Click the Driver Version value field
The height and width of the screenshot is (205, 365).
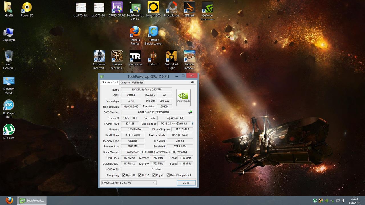pos(157,152)
